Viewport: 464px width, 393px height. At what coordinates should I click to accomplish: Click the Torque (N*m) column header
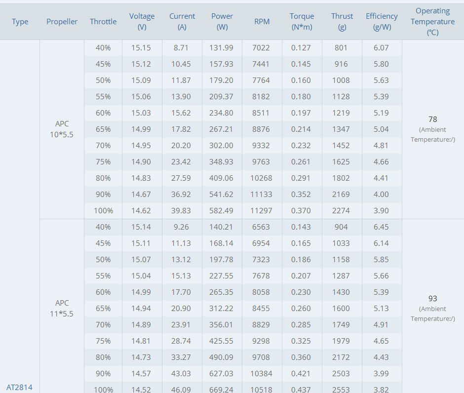(302, 22)
